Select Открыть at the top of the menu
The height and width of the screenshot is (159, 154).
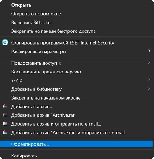point(21,5)
